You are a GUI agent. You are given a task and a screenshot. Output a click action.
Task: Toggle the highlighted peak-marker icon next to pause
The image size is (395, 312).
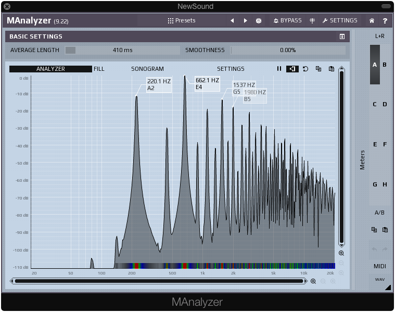point(292,69)
